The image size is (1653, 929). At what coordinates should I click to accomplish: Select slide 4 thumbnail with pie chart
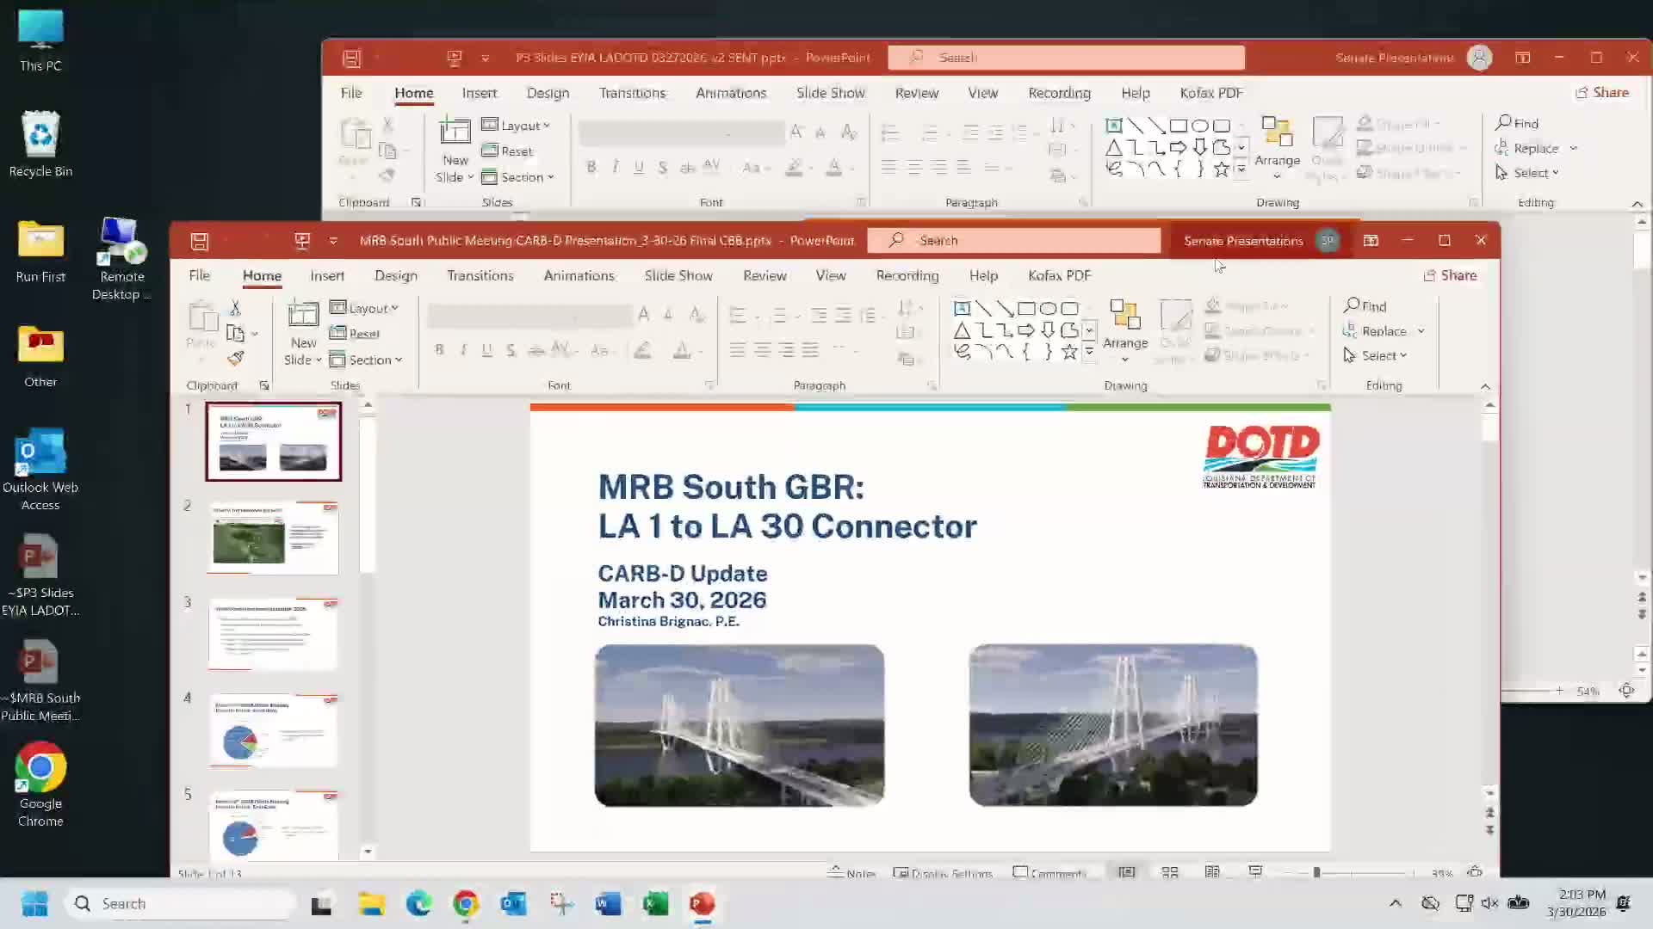274,730
